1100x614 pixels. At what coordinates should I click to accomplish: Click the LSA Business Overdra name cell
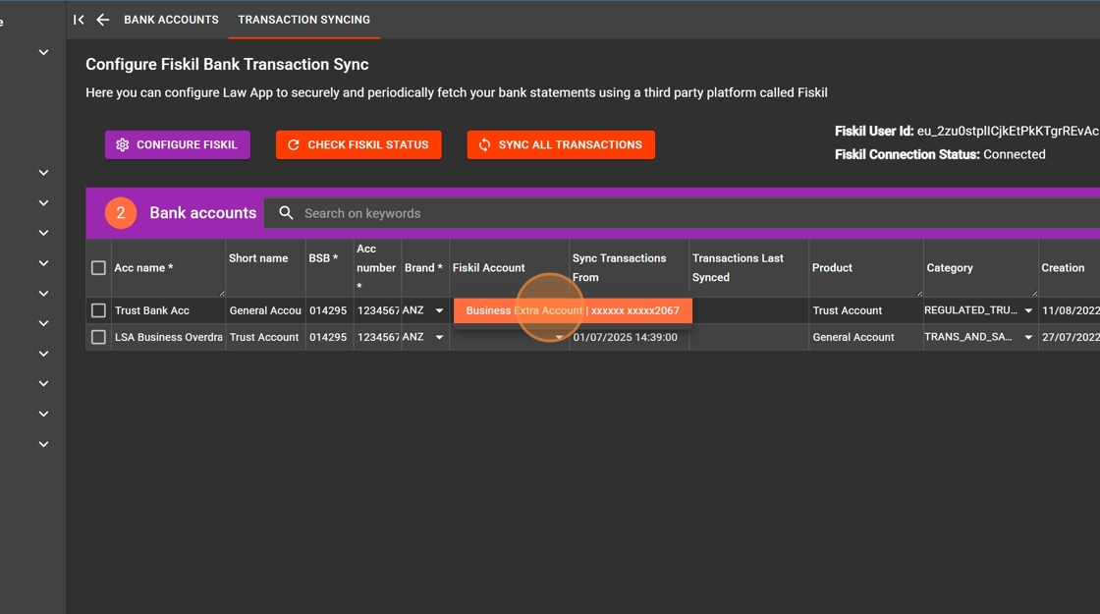pyautogui.click(x=168, y=337)
